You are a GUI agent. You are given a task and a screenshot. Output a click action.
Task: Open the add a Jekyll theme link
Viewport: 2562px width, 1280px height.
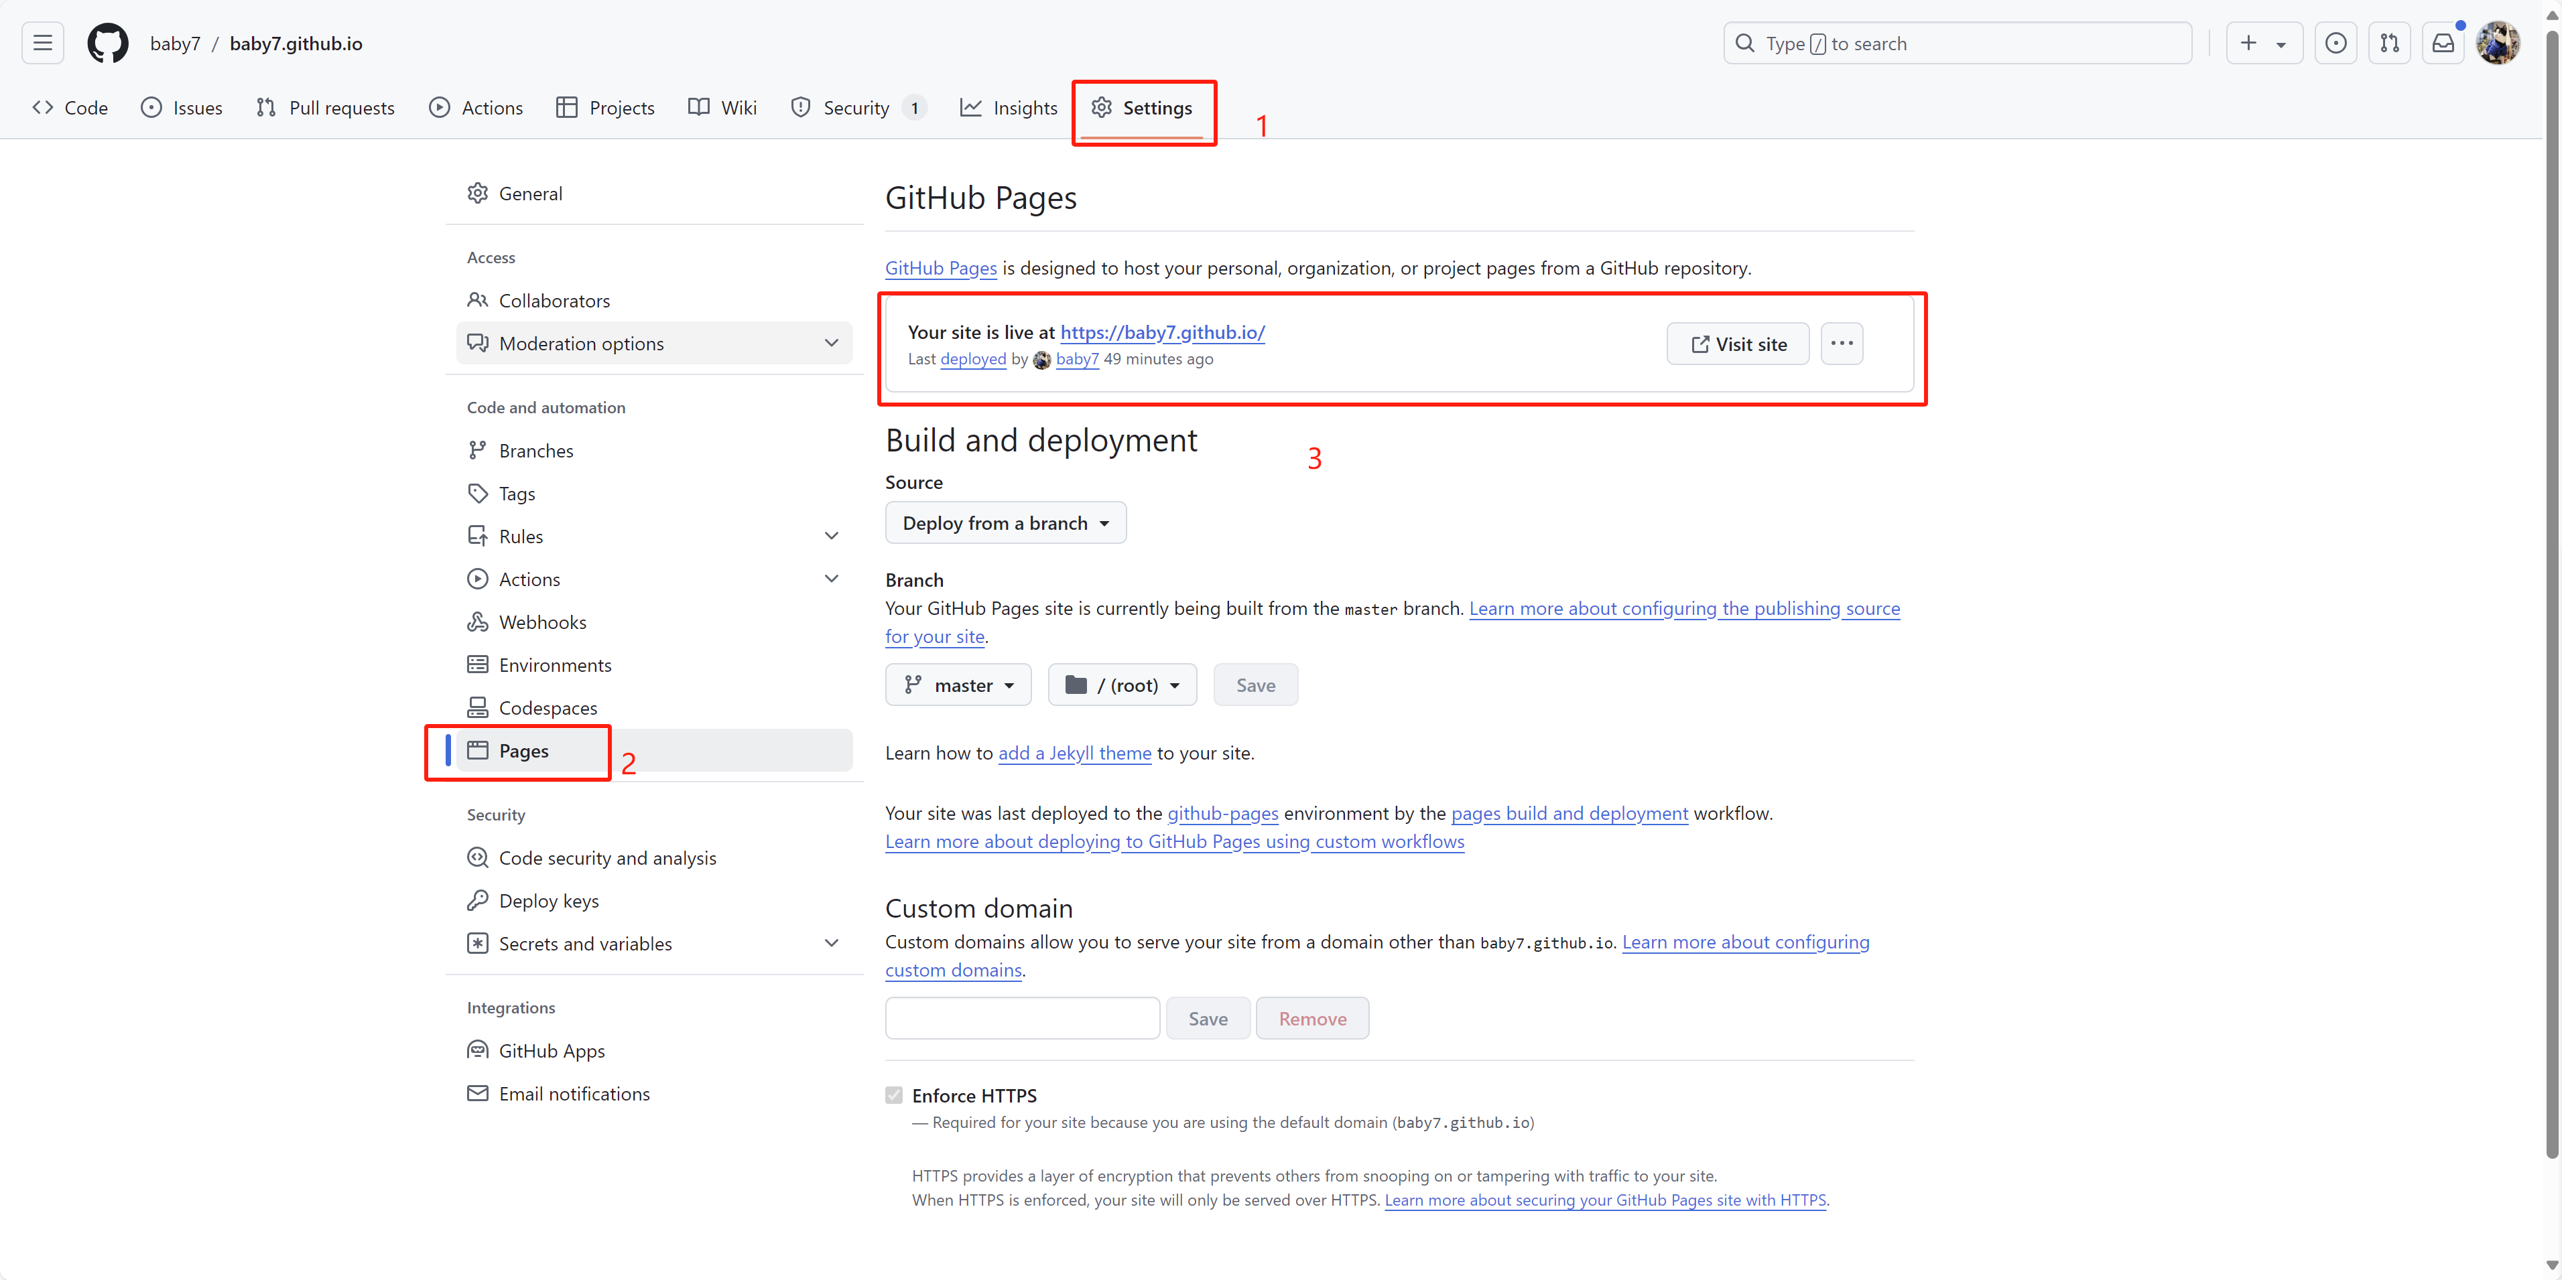pyautogui.click(x=1074, y=752)
